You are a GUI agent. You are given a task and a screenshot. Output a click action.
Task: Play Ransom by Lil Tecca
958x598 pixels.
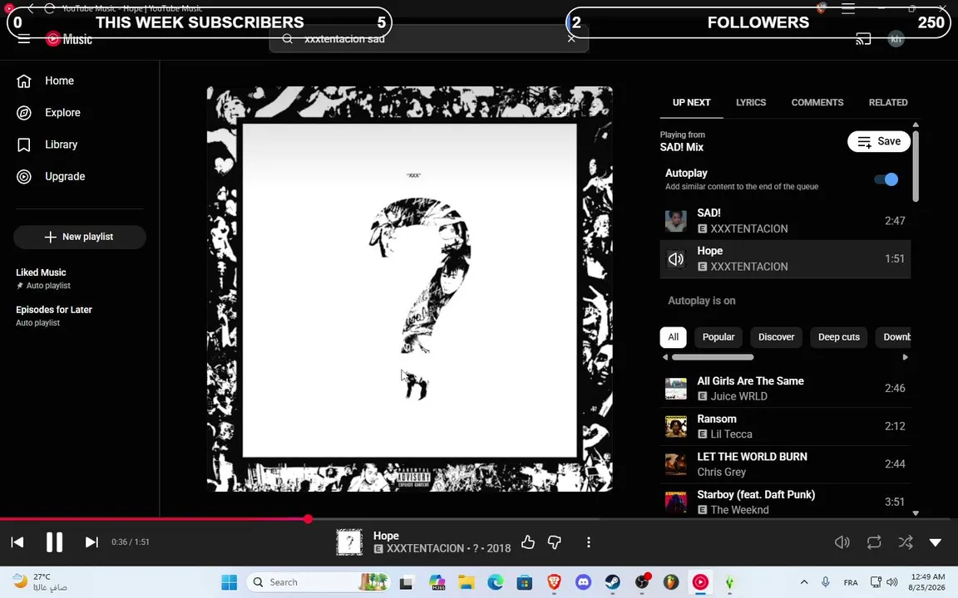pyautogui.click(x=785, y=426)
